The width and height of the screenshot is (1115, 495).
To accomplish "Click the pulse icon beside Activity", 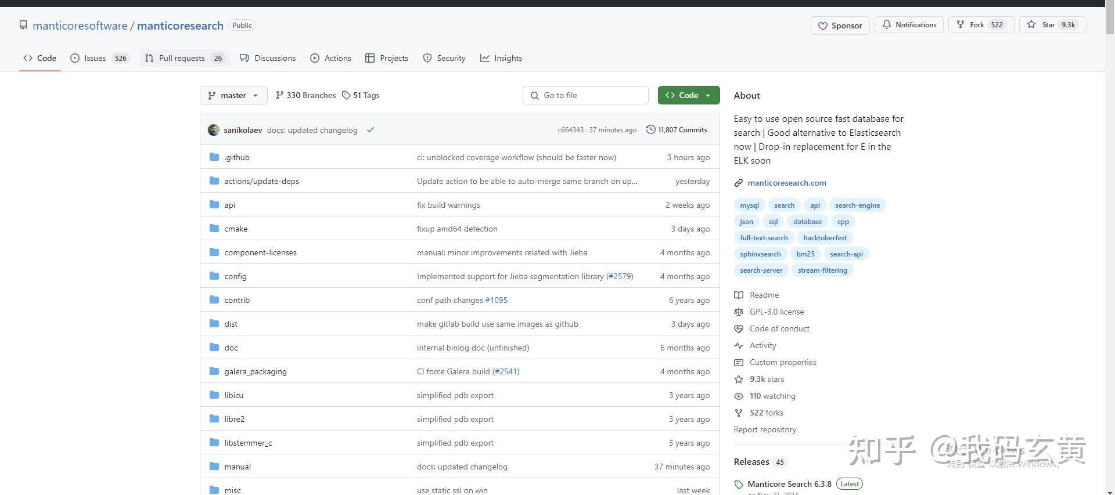I will (x=739, y=345).
